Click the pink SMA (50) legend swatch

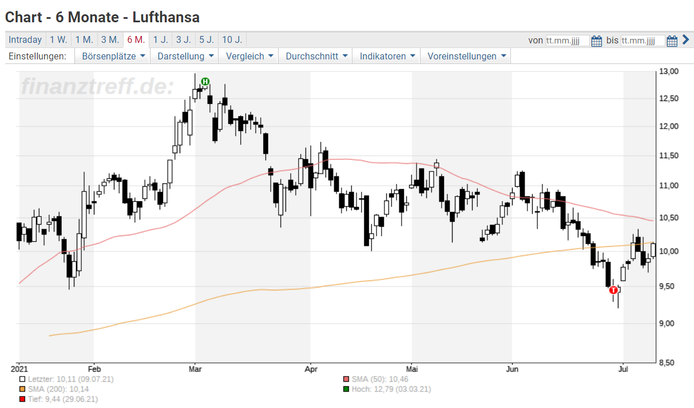click(346, 379)
